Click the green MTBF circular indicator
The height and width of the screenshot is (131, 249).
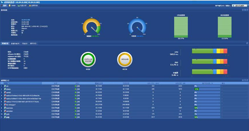pyautogui.click(x=88, y=60)
